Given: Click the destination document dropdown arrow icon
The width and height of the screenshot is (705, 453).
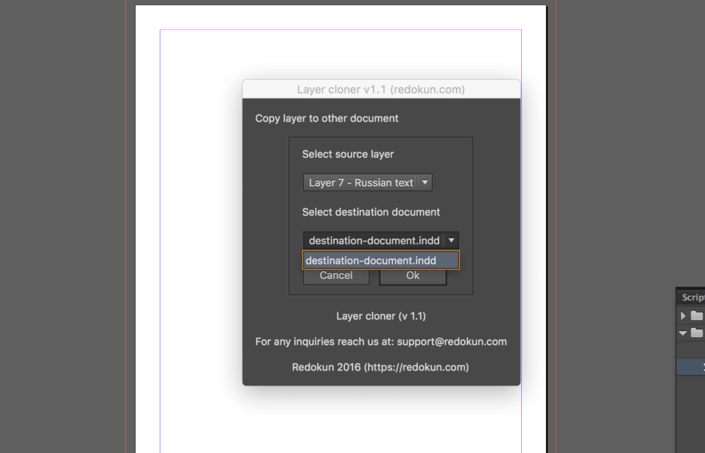Looking at the screenshot, I should (451, 240).
